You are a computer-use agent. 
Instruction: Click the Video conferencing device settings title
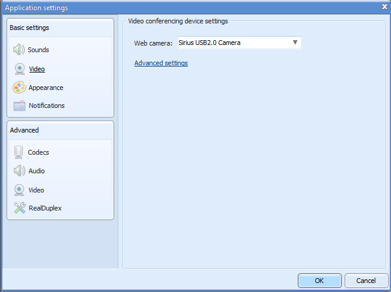pyautogui.click(x=178, y=21)
